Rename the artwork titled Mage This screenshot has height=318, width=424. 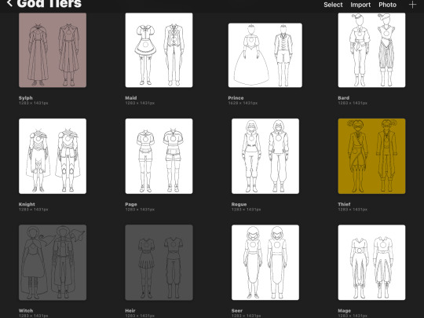pos(345,311)
